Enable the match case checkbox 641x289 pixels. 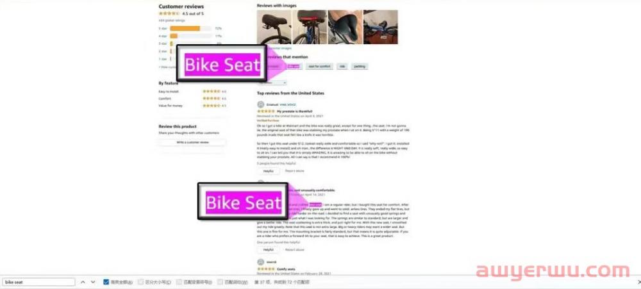(140, 282)
